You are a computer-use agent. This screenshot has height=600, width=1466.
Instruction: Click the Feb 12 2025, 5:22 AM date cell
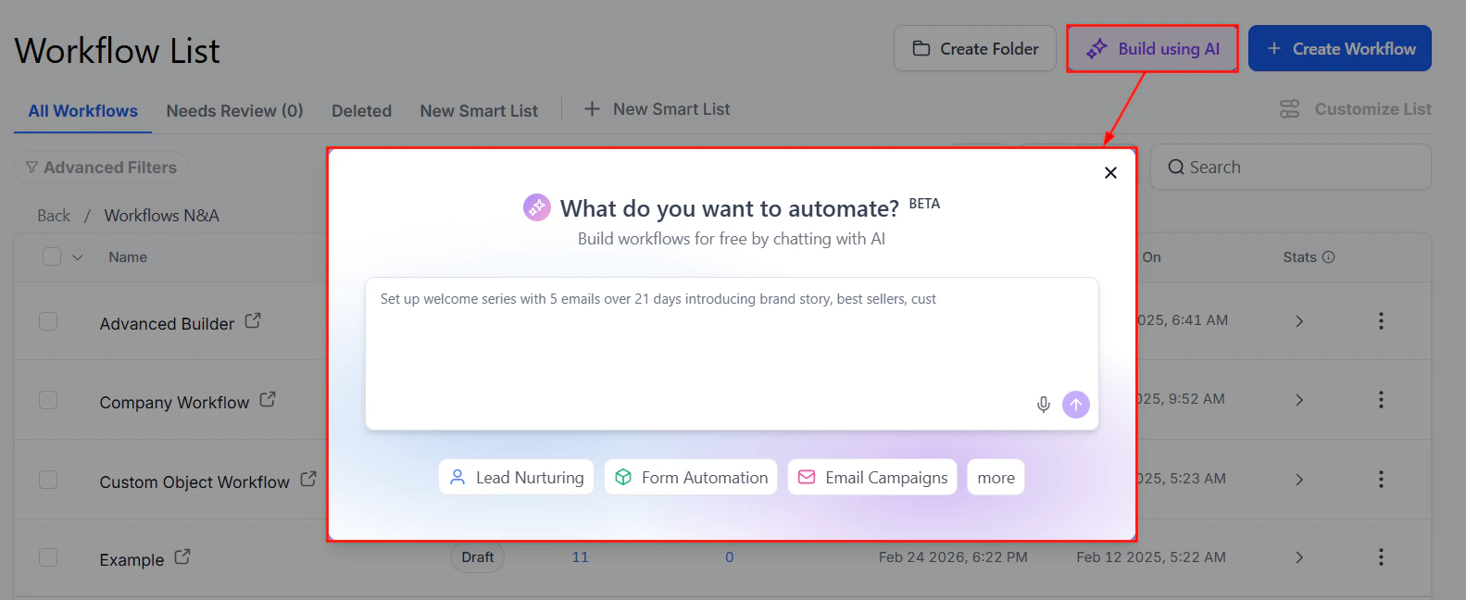point(1151,557)
